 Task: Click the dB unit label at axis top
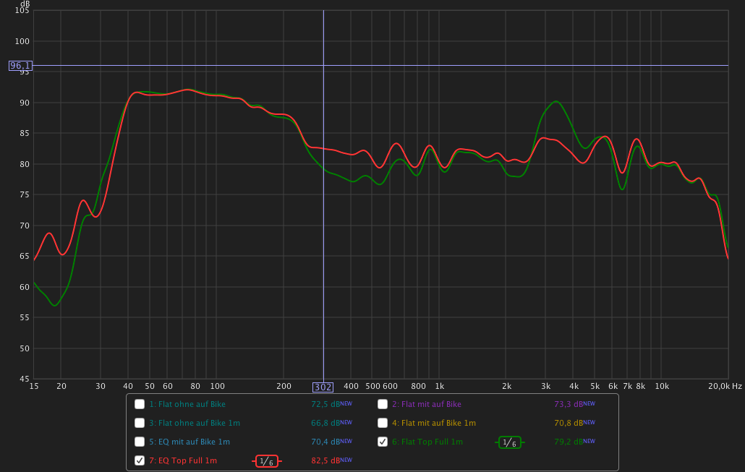click(25, 4)
